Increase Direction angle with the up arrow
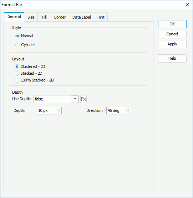193x198 pixels. coord(128,109)
